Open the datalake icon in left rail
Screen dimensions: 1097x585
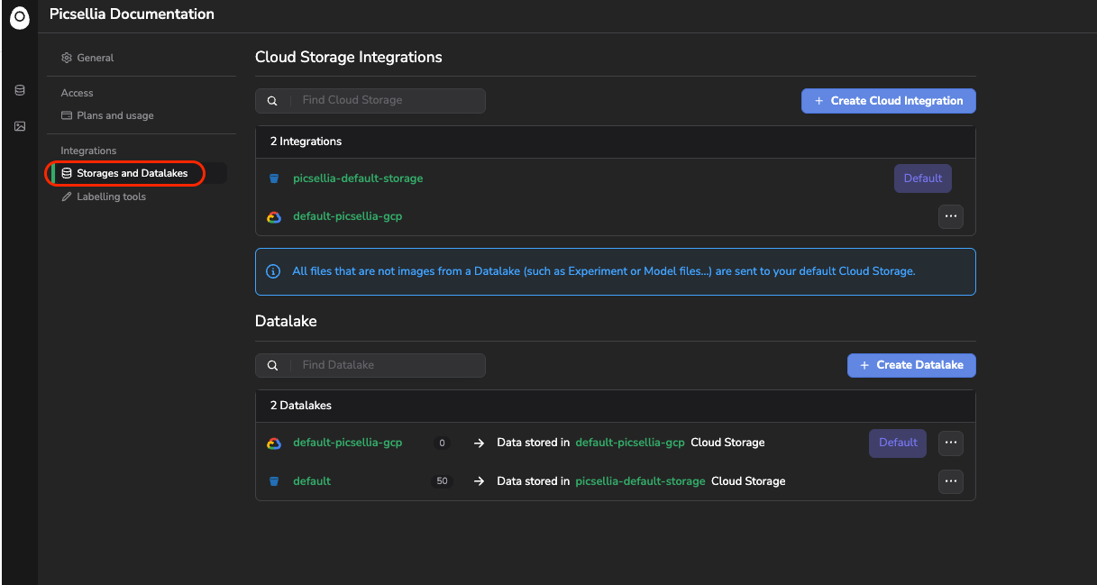pyautogui.click(x=20, y=91)
